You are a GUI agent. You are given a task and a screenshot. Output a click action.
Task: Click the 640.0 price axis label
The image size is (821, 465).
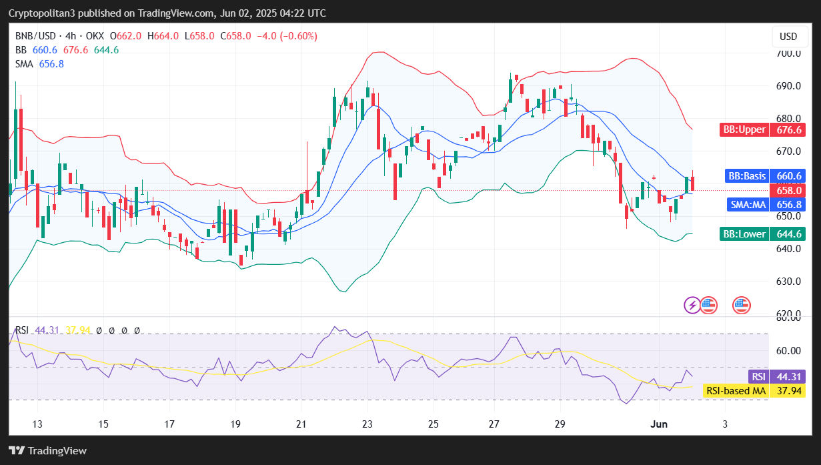(788, 249)
